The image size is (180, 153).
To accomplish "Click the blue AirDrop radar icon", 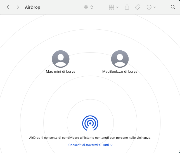I will coord(90,123).
